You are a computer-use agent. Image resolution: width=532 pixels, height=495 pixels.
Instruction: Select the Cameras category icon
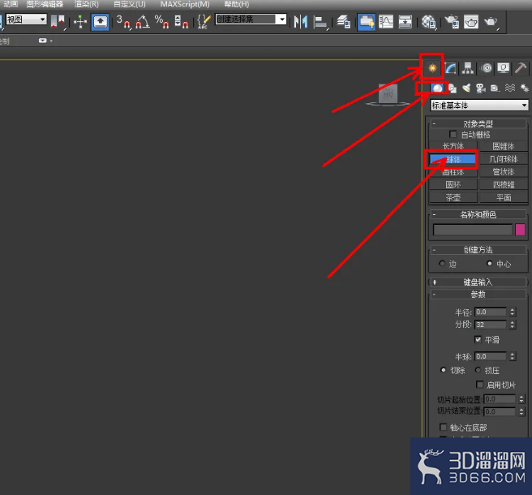pos(481,88)
